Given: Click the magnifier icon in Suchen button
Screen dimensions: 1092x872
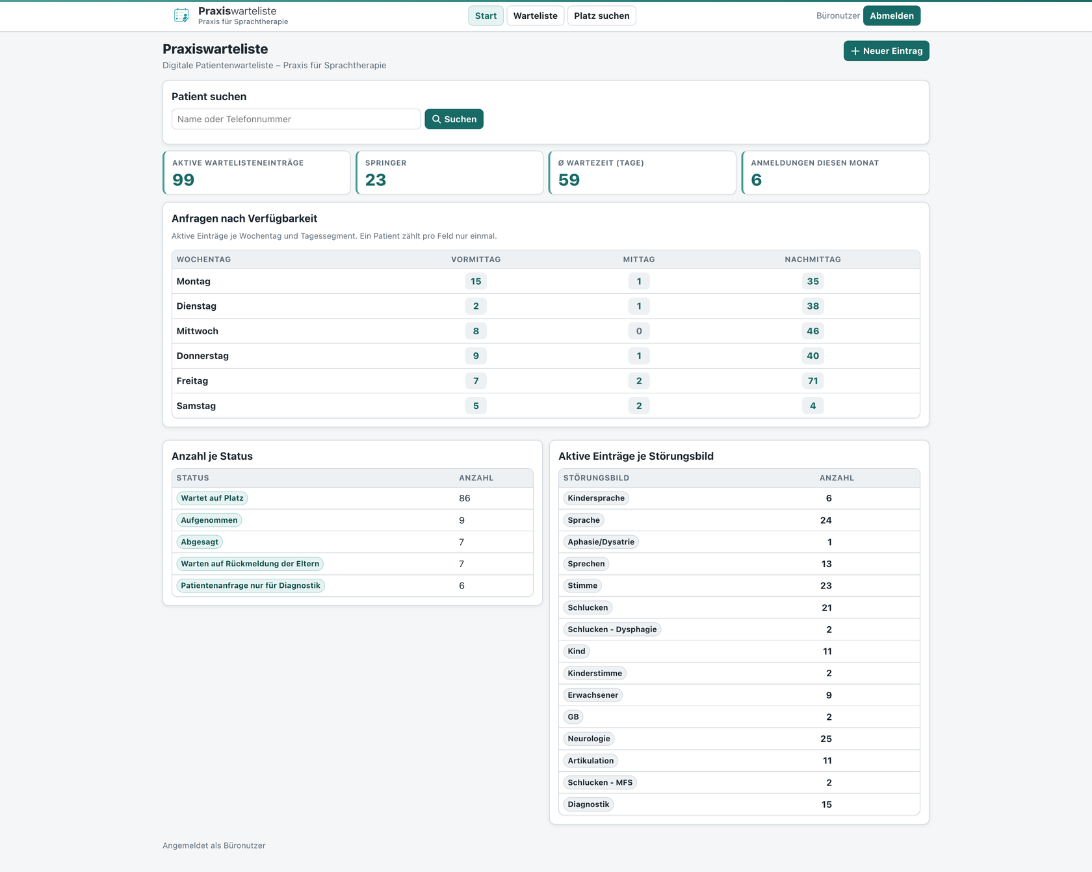Looking at the screenshot, I should (x=437, y=119).
